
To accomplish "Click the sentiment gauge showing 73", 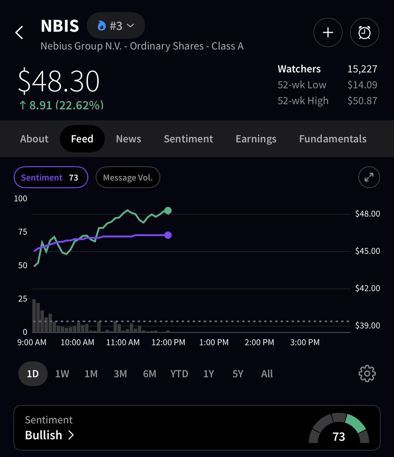I will click(x=338, y=428).
